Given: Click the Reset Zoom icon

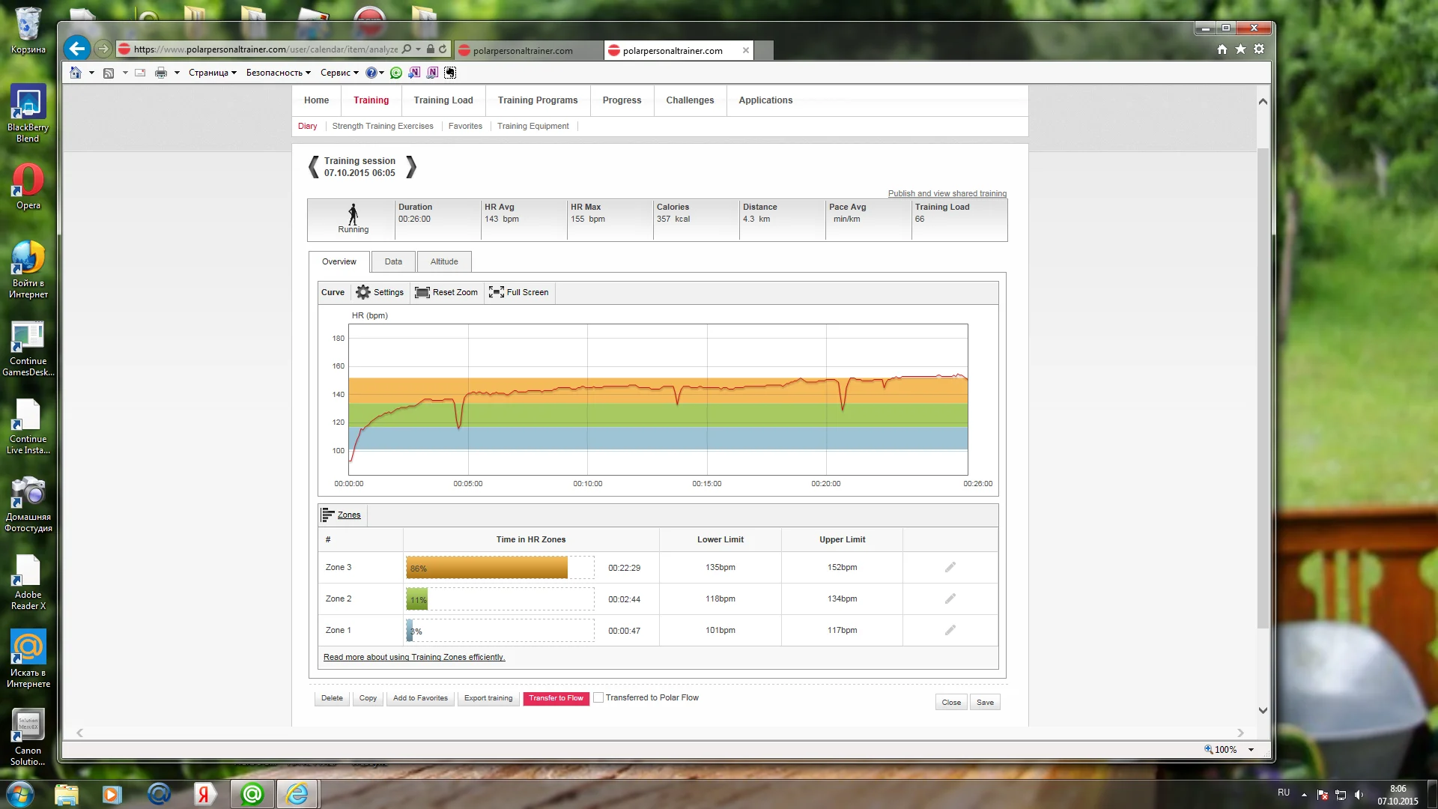Looking at the screenshot, I should coord(422,292).
